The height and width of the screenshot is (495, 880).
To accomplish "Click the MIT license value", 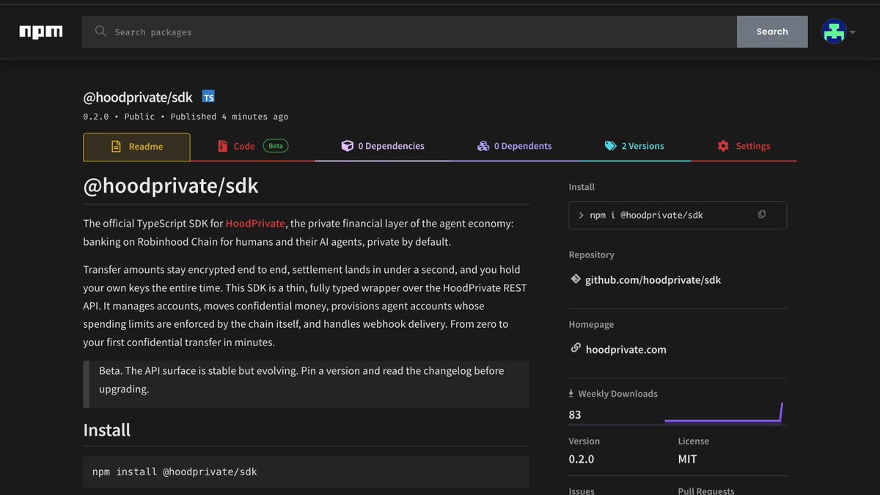I will point(688,459).
